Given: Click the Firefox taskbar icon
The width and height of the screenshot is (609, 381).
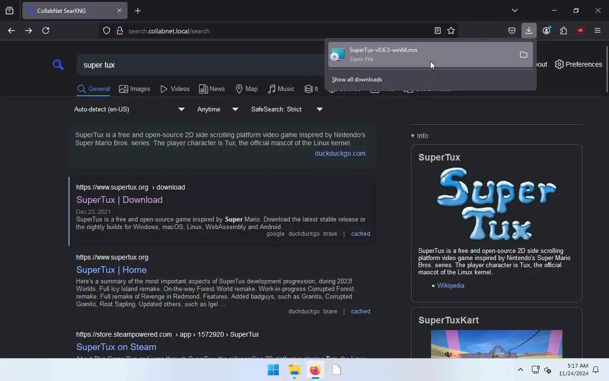Looking at the screenshot, I should coord(315,370).
